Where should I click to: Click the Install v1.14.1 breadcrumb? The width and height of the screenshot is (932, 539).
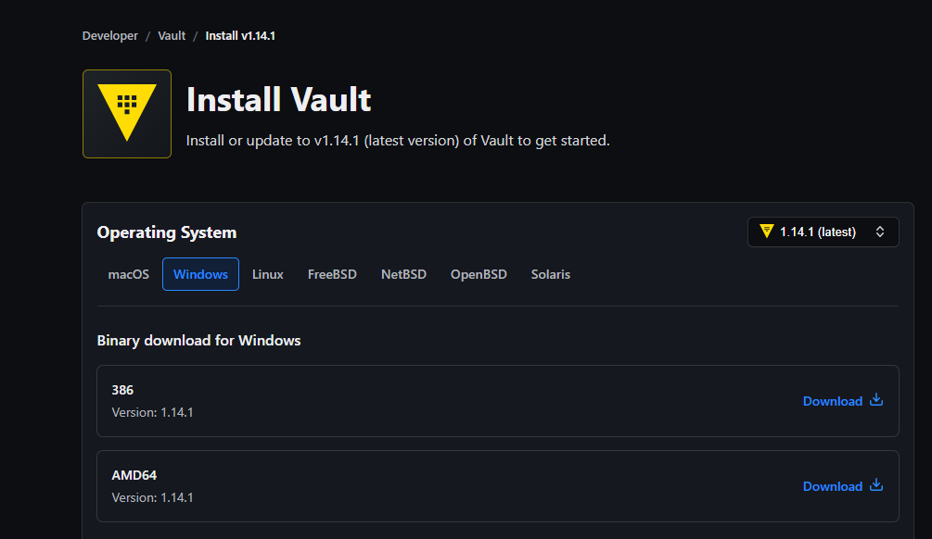(240, 35)
